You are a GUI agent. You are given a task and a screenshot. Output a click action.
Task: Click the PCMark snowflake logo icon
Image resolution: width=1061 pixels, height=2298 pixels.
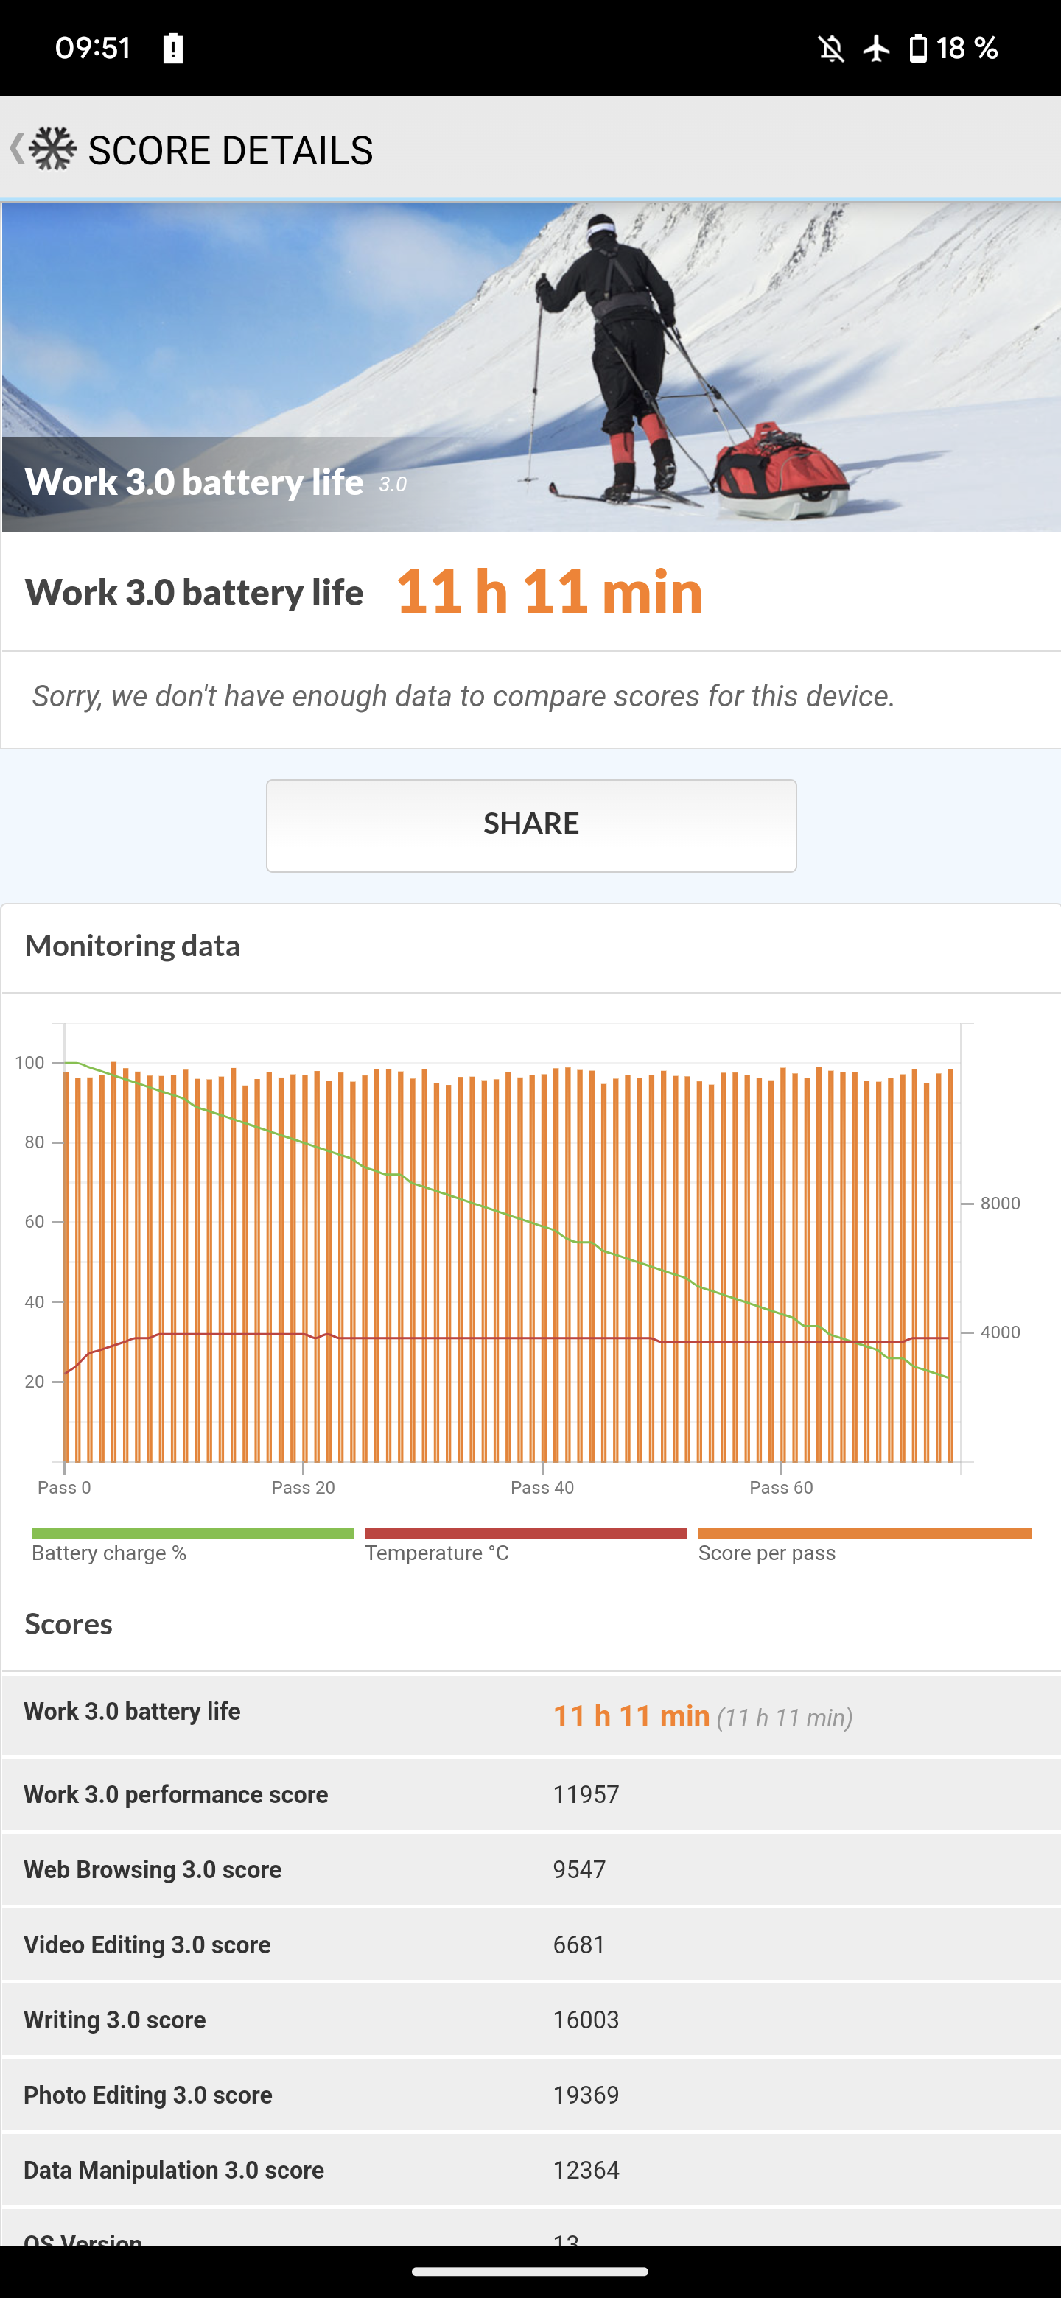(52, 149)
